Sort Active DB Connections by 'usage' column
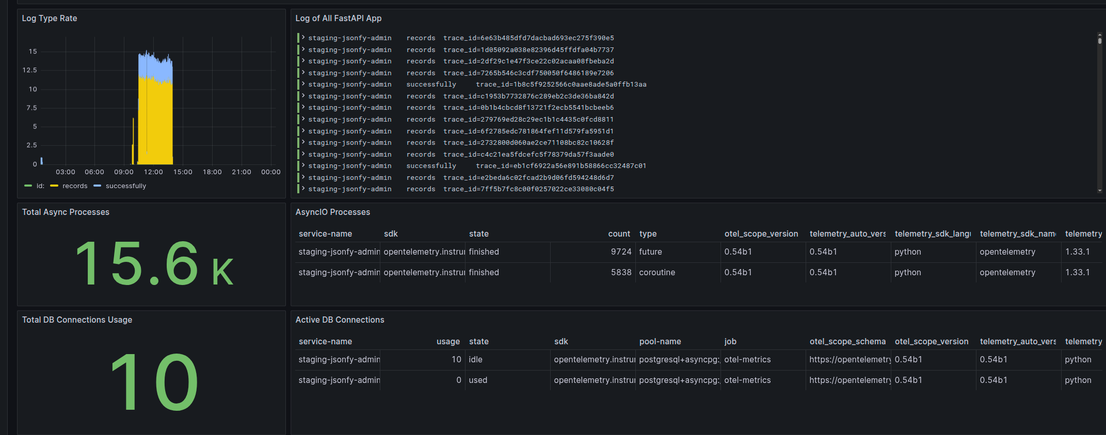This screenshot has width=1106, height=435. (447, 342)
